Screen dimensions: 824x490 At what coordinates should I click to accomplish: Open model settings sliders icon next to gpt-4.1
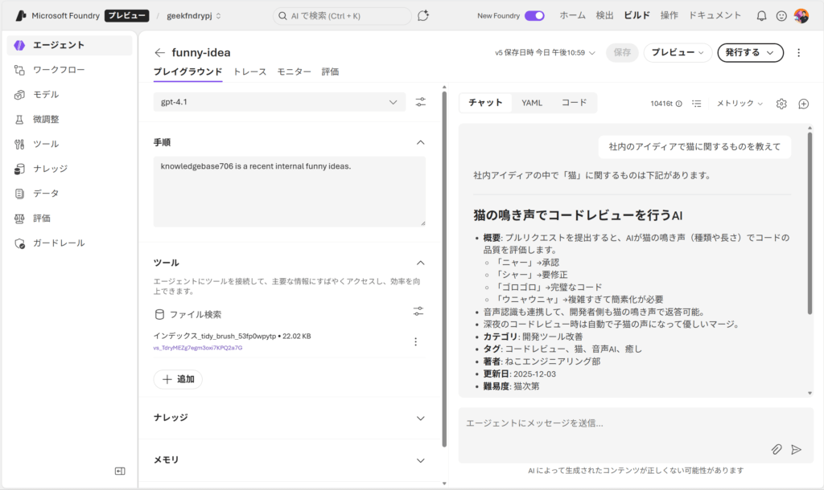(421, 102)
